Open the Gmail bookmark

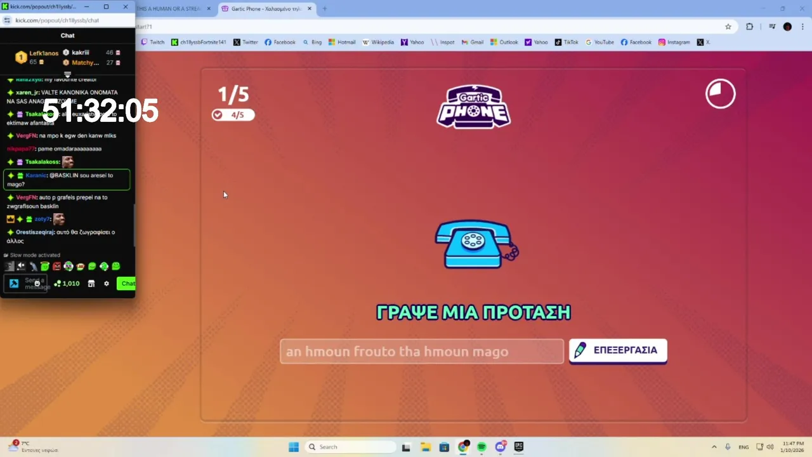(x=472, y=42)
